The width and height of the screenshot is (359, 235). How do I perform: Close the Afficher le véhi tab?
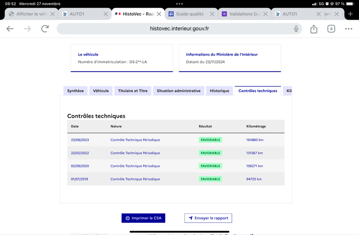click(53, 14)
